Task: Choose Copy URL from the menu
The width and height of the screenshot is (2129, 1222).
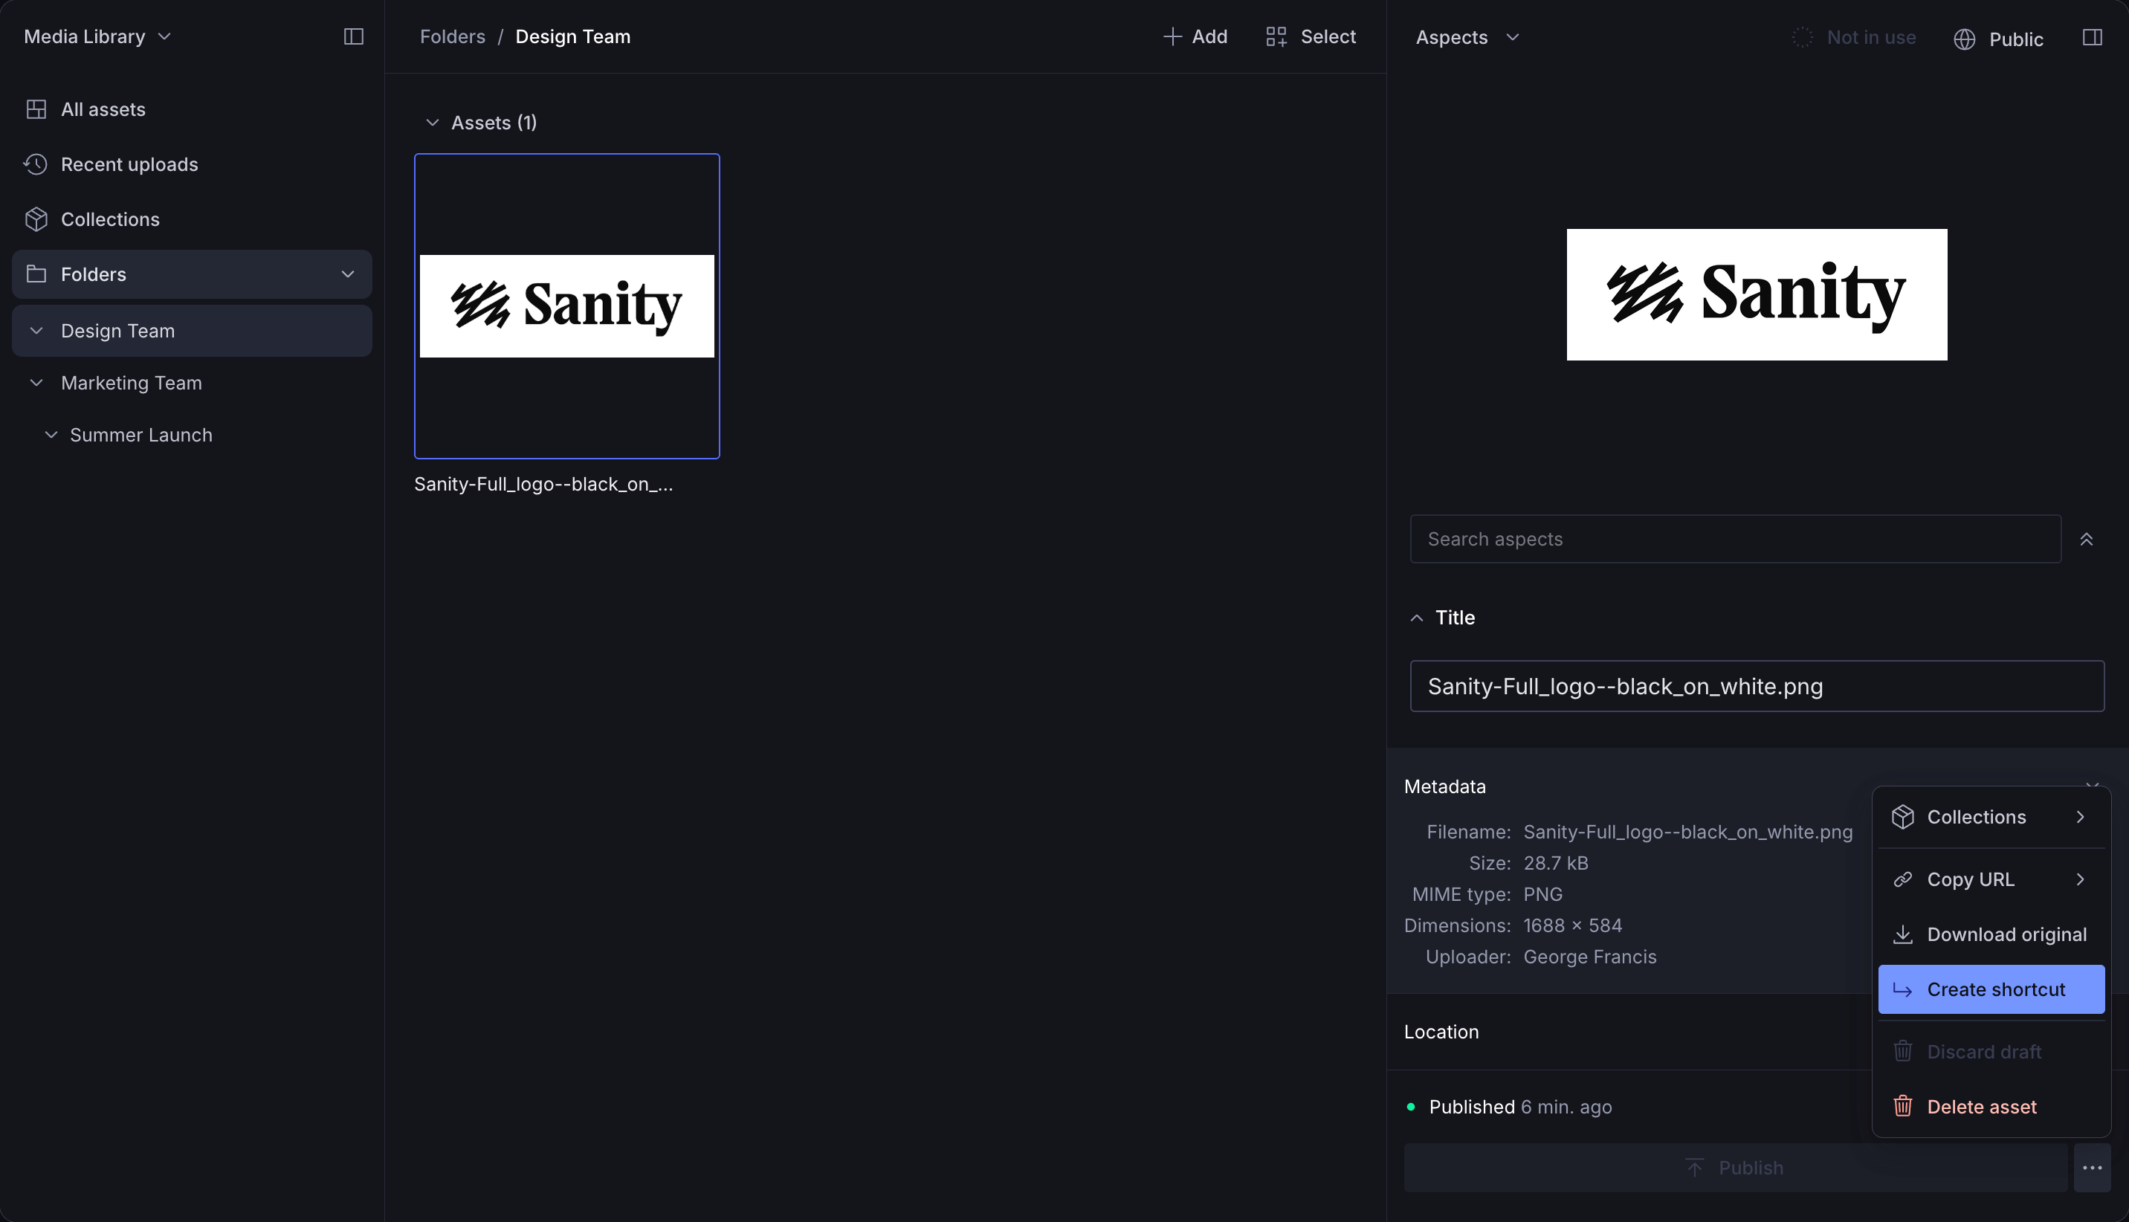Action: [x=1991, y=879]
